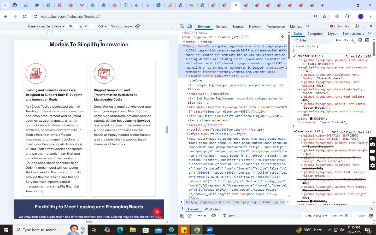The height and width of the screenshot is (235, 376).
Task: Switch to the Console tab in DevTools
Action: coord(221,27)
